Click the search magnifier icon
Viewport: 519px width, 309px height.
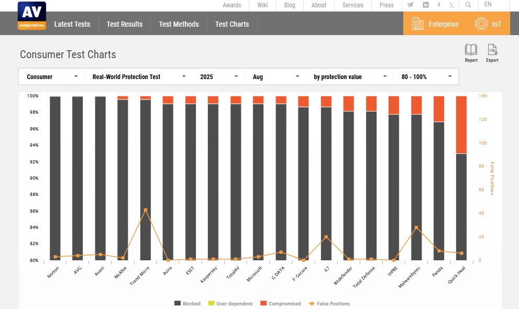pos(468,5)
